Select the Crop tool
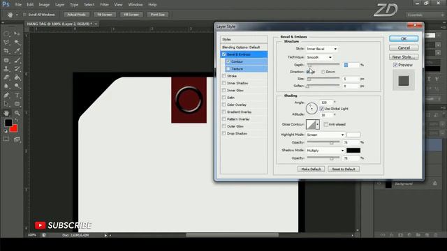This screenshot has width=447, height=251. point(6,51)
